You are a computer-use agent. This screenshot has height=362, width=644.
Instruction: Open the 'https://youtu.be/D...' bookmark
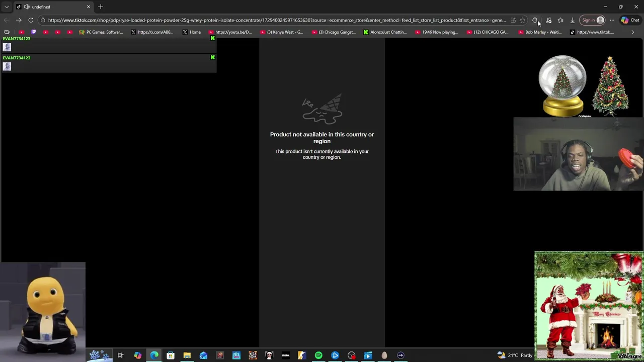(x=230, y=32)
